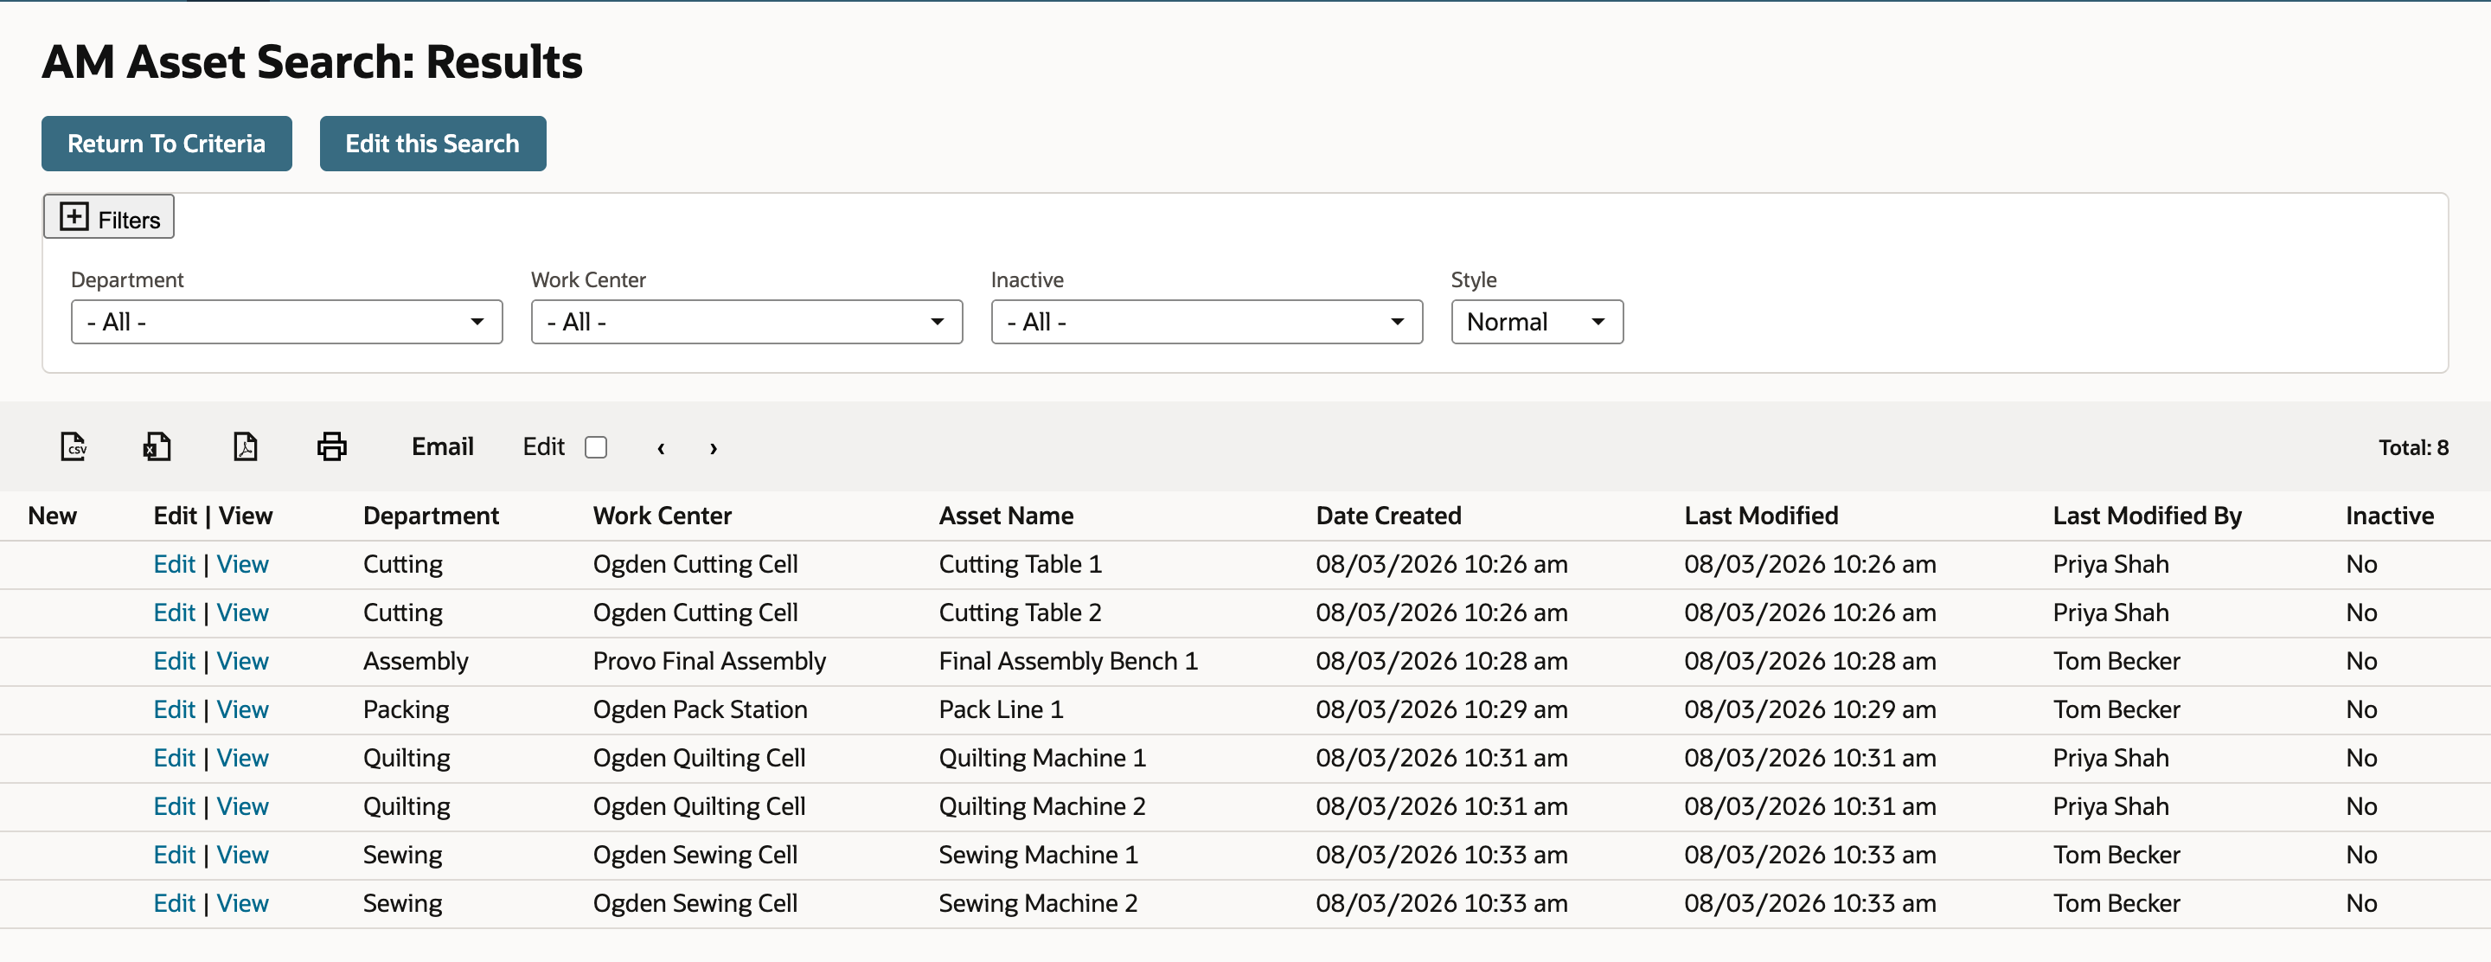Image resolution: width=2491 pixels, height=962 pixels.
Task: Sort by Asset Name column header
Action: point(1006,516)
